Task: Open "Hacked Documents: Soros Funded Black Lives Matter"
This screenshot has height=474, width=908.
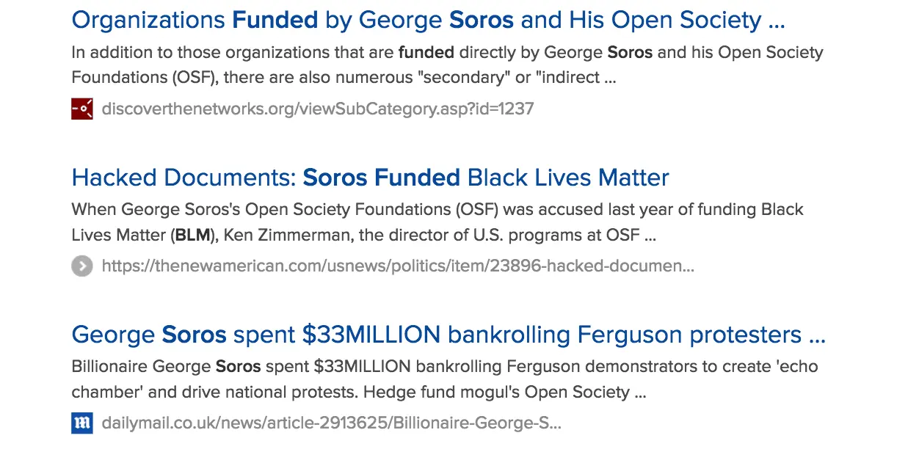Action: coord(370,178)
